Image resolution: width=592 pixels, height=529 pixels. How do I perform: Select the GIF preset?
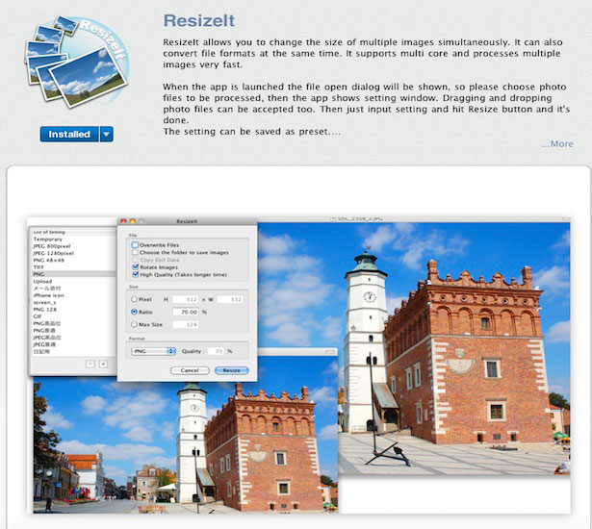(72, 316)
